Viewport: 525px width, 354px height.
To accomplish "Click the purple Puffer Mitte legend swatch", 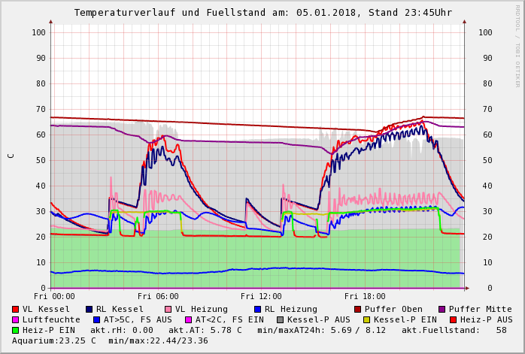I will coord(442,309).
